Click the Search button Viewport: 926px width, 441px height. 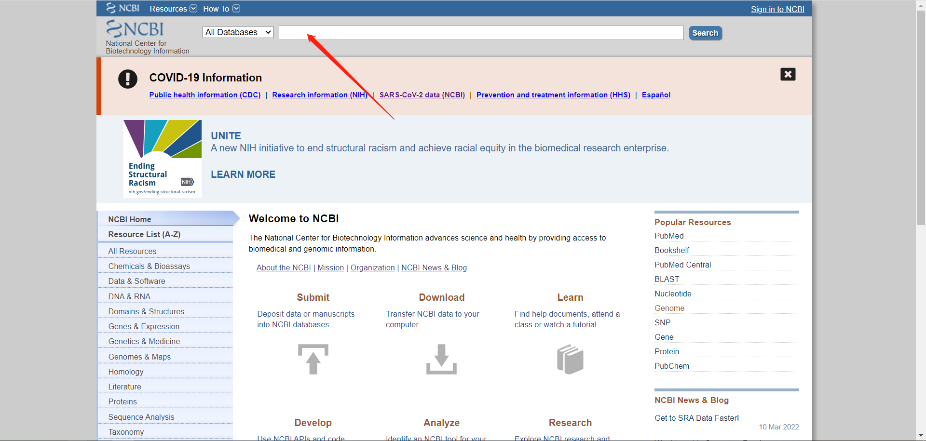[705, 33]
